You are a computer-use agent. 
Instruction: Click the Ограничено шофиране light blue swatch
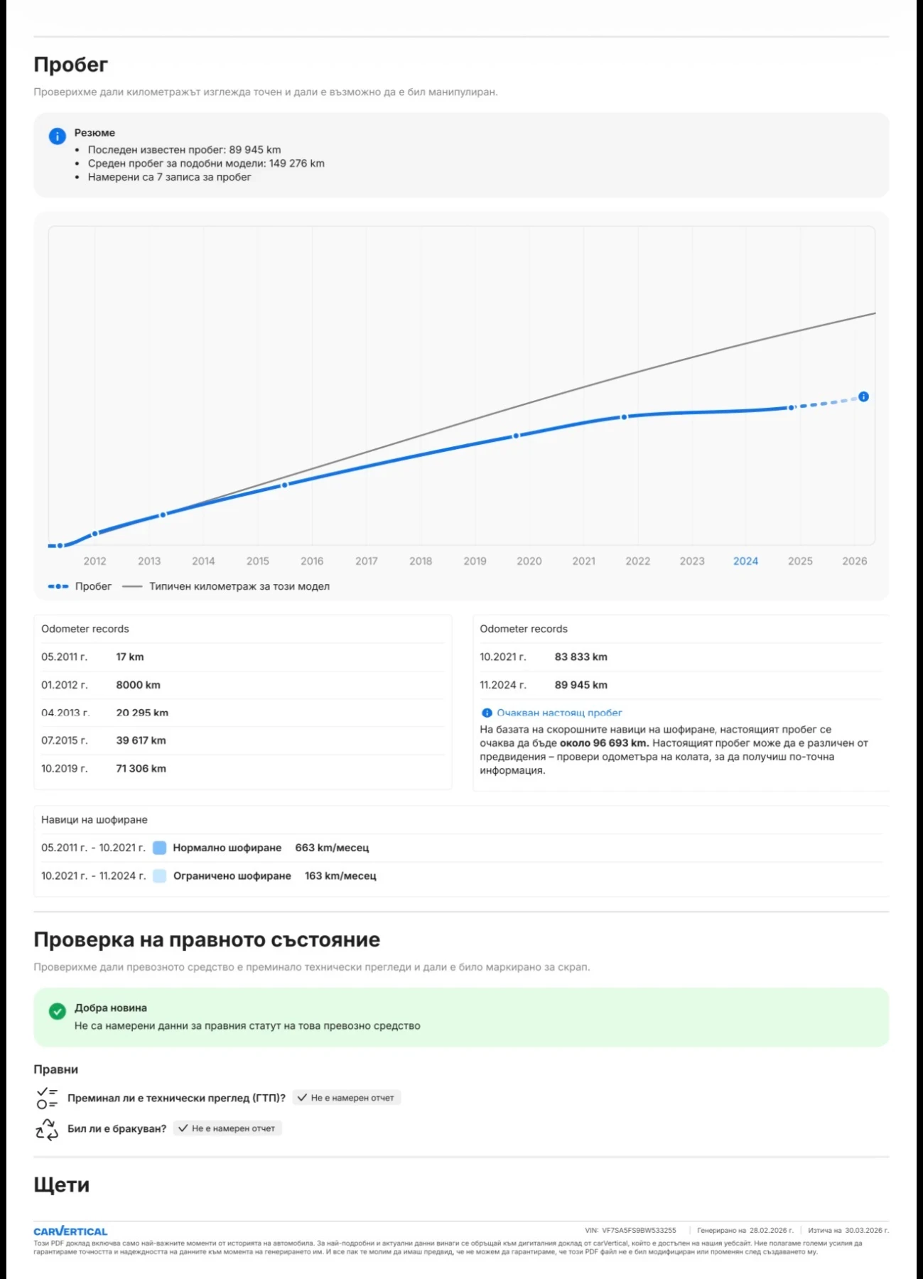point(160,876)
